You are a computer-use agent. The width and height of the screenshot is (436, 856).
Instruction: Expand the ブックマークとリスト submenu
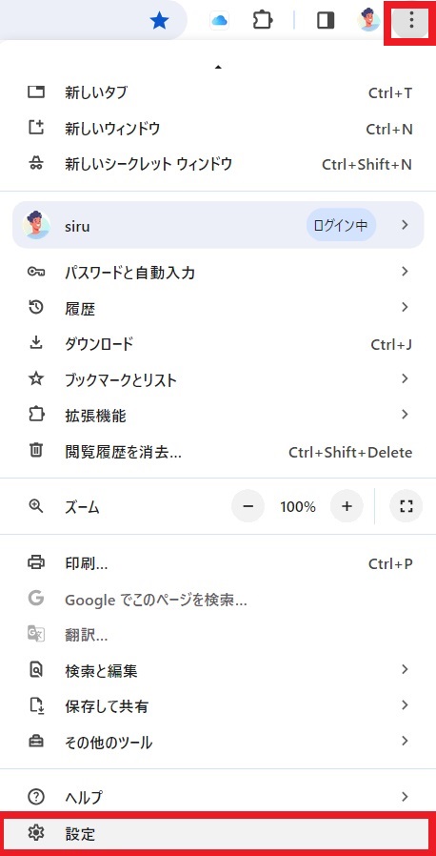[x=218, y=378]
